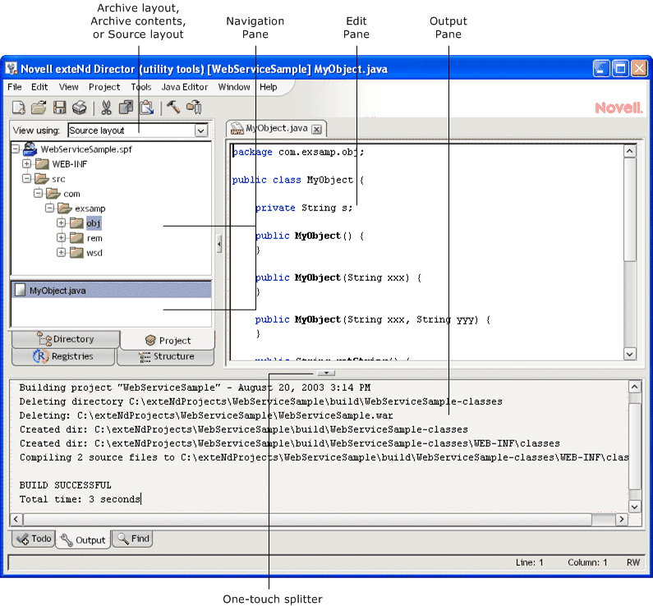Click the application icon in title bar
Viewport: 653px width, 606px height.
click(11, 69)
